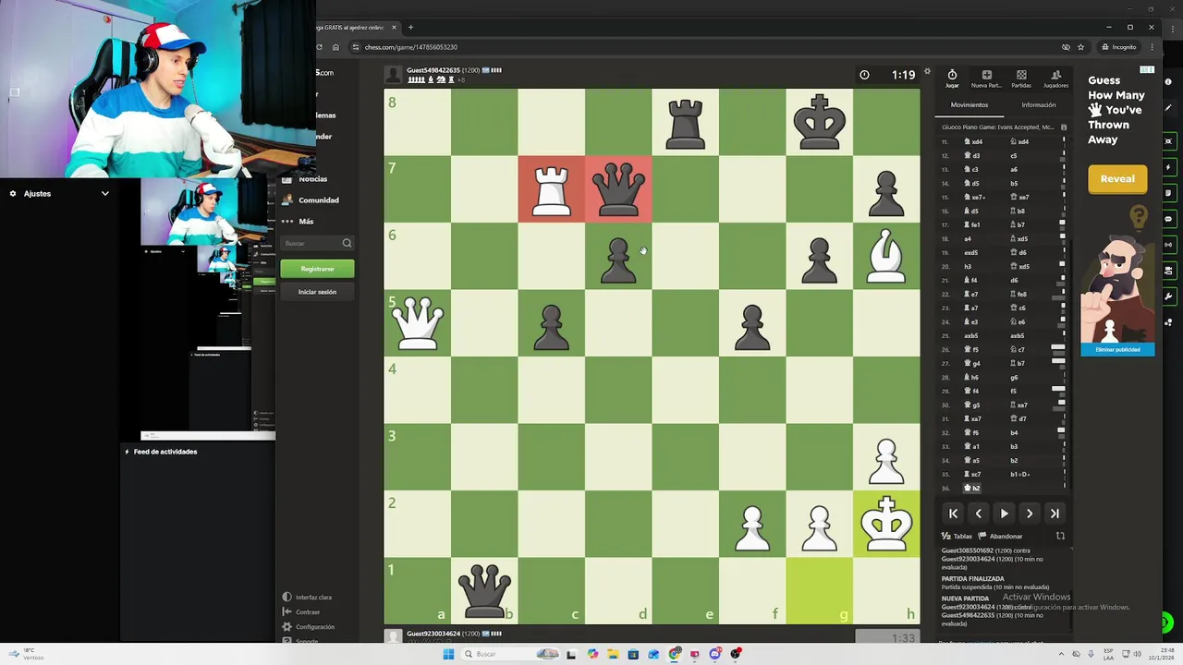
Task: Click the broadcast signal icon in right sidebar
Action: [1169, 245]
